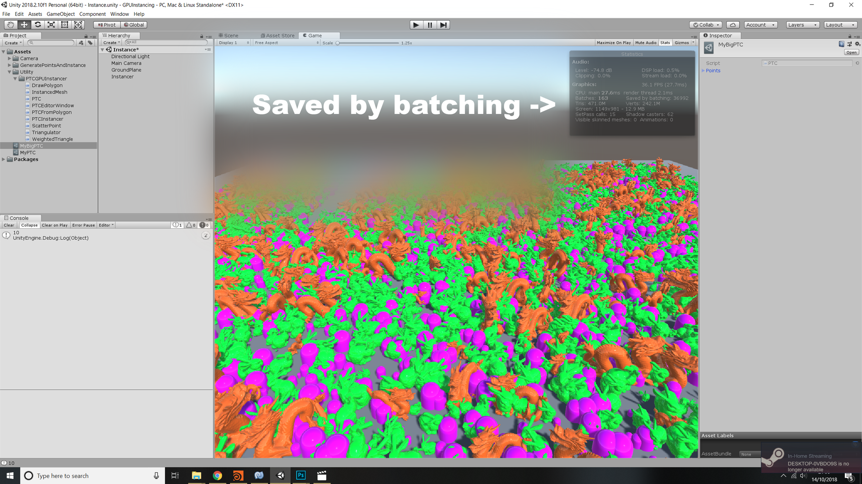Open Inspector component settings gear
The width and height of the screenshot is (862, 484).
[858, 44]
